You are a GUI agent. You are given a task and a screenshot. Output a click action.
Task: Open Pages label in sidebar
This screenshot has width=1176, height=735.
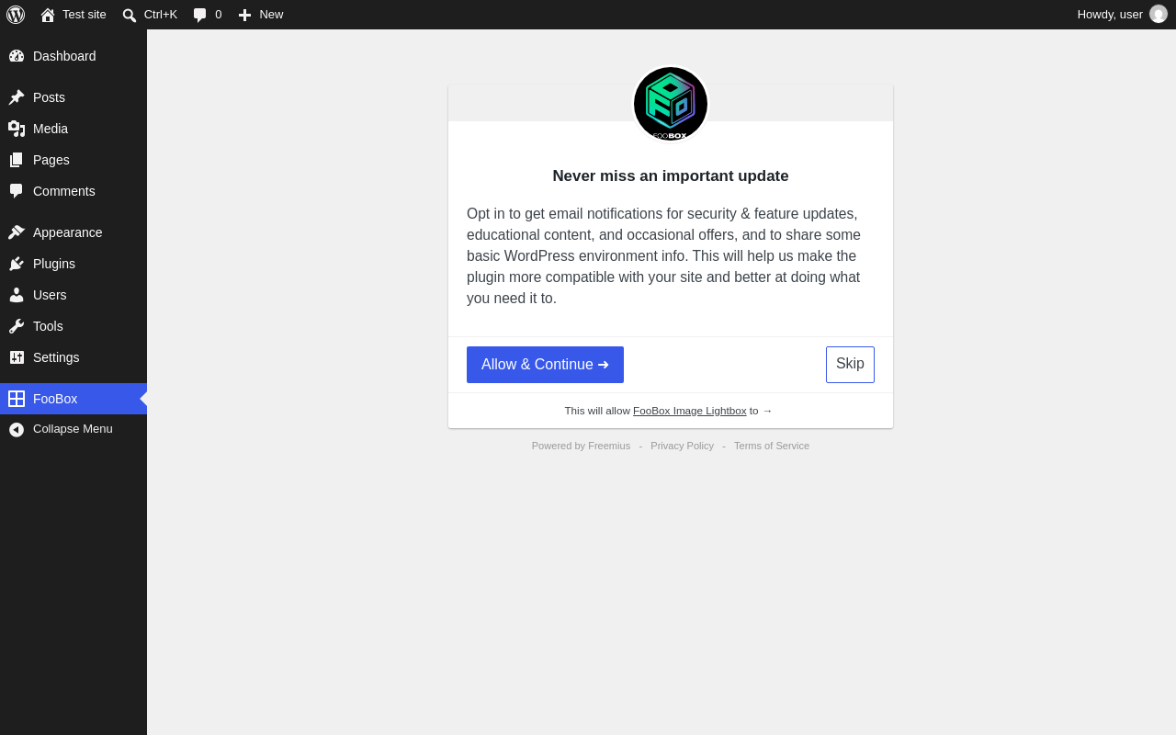coord(51,160)
